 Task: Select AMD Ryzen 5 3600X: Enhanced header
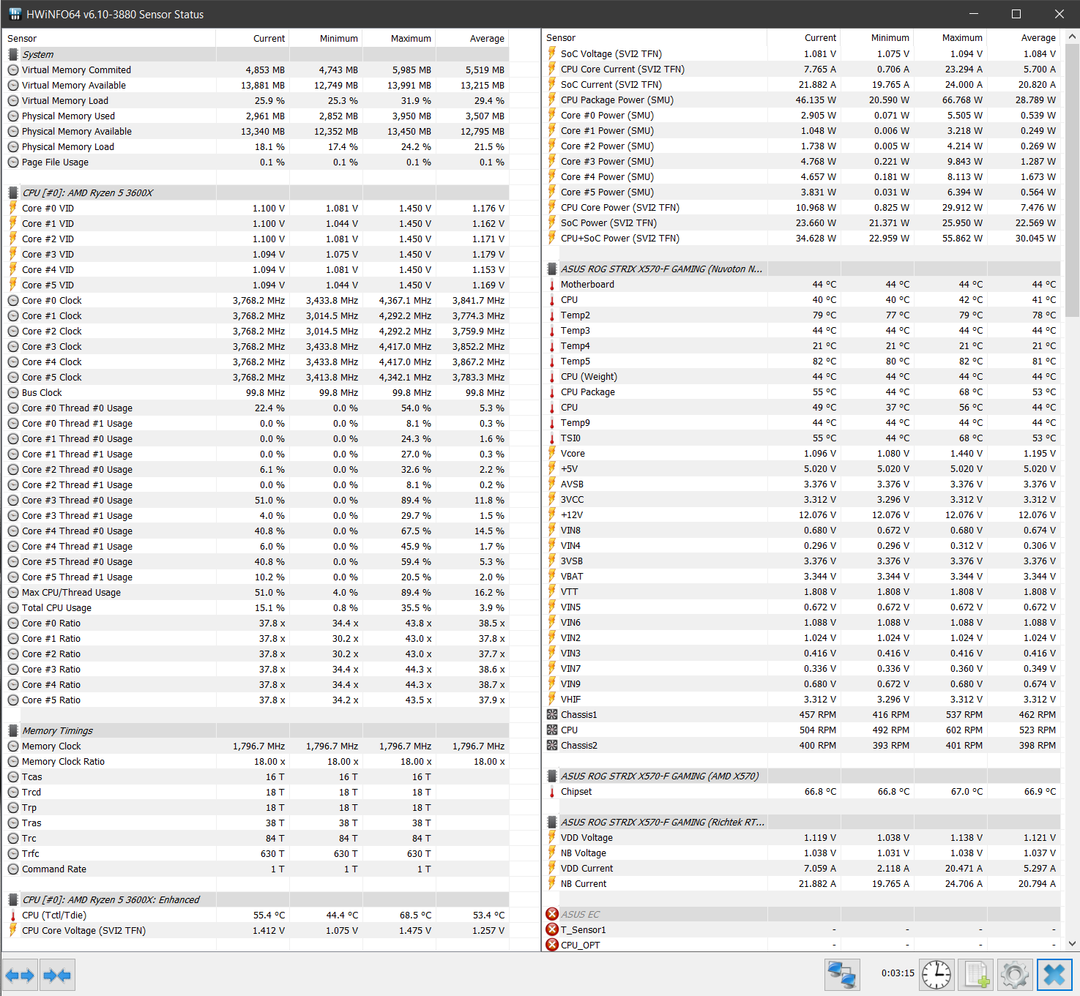coord(256,899)
